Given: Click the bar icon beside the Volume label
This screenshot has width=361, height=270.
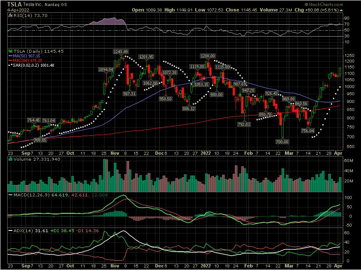Looking at the screenshot, I should tap(10, 159).
